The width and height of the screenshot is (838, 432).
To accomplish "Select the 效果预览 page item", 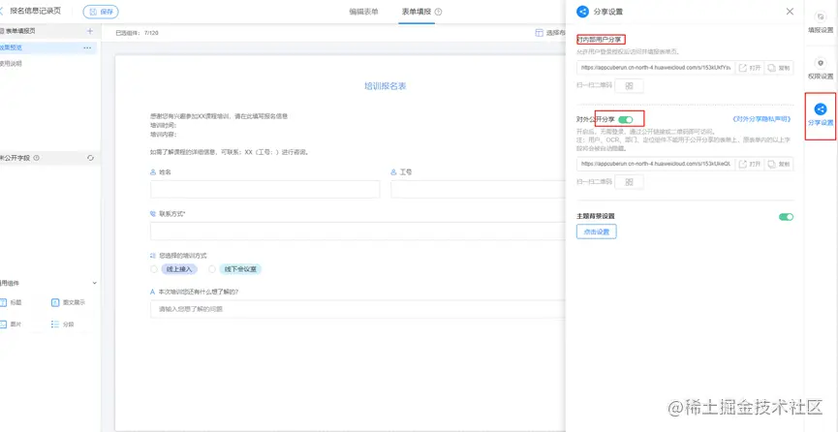I will click(48, 48).
